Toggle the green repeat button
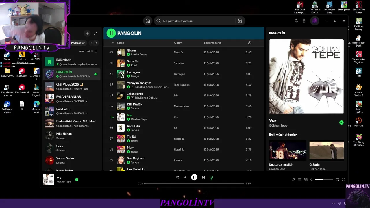 click(x=211, y=177)
